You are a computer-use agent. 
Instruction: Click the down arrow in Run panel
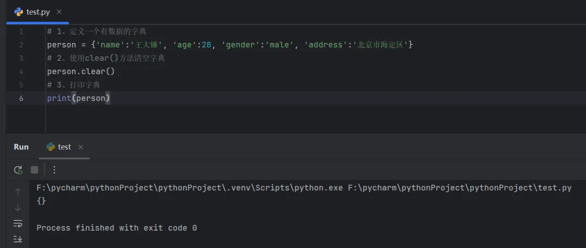(18, 207)
